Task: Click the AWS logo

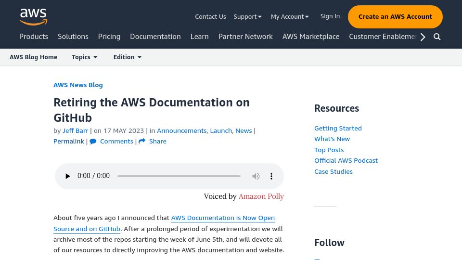Action: coord(33,17)
